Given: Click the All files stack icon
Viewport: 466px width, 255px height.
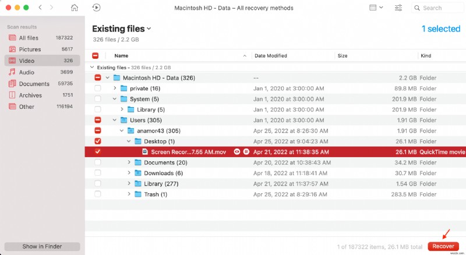Looking at the screenshot, I should pyautogui.click(x=12, y=38).
